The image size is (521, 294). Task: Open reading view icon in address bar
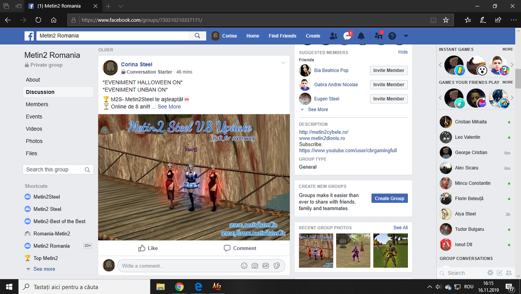(433, 20)
